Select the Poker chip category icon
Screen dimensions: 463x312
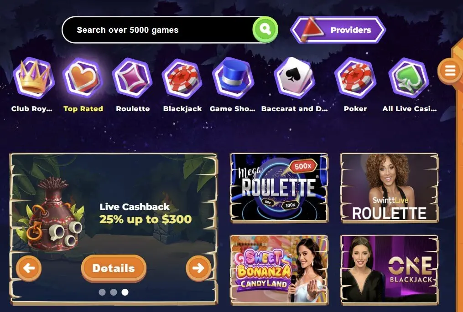(x=355, y=78)
